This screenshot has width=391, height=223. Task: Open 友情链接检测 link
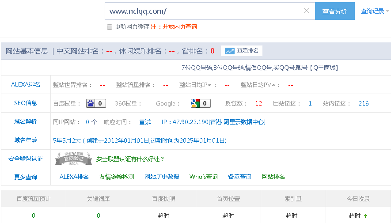coord(117,177)
